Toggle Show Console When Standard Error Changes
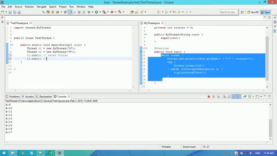The width and height of the screenshot is (277, 156). (x=239, y=97)
